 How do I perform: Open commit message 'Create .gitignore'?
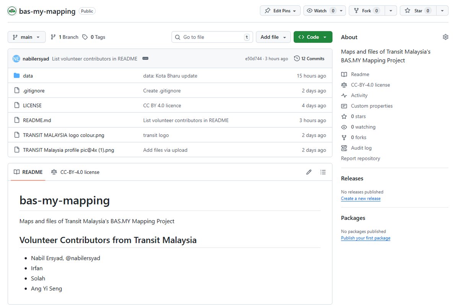pyautogui.click(x=162, y=91)
